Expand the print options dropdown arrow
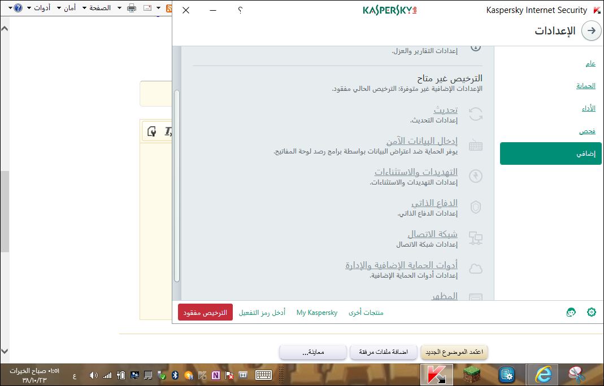The width and height of the screenshot is (604, 386). [119, 8]
